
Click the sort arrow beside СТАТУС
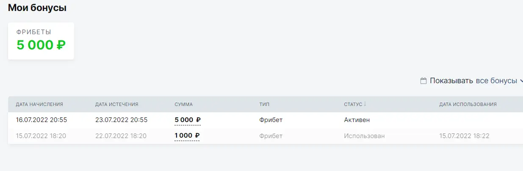365,104
